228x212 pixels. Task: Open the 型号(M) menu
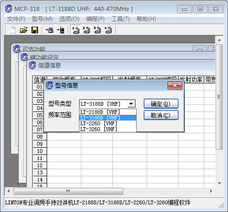coord(42,19)
